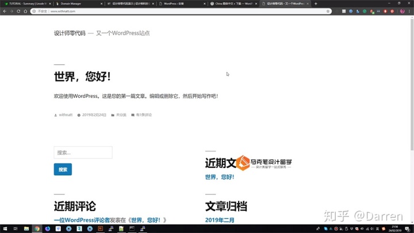This screenshot has width=414, height=233.
Task: Switch to the China 简体中文 download tab
Action: [233, 3]
